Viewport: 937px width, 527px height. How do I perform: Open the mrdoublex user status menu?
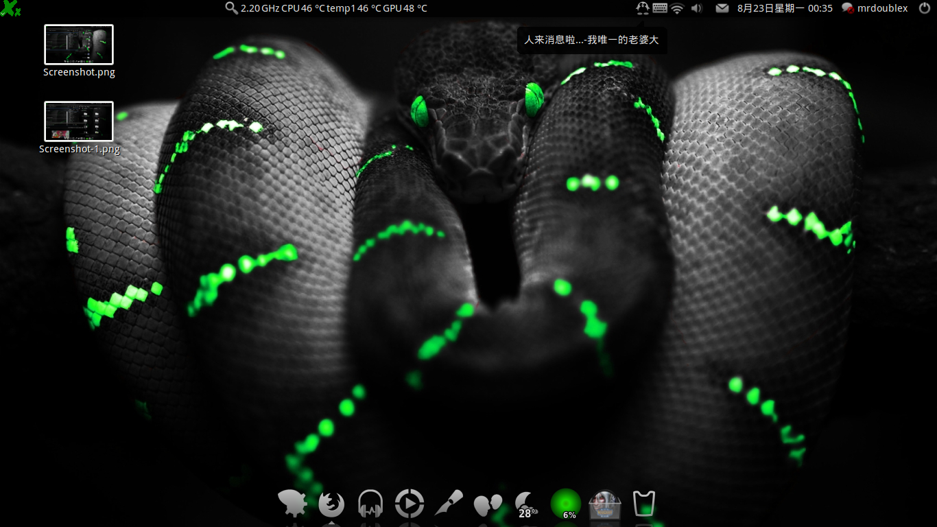tap(875, 8)
